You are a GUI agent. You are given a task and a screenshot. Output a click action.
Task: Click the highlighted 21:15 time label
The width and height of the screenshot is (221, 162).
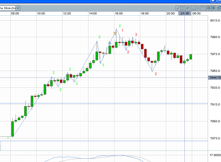pos(185,13)
